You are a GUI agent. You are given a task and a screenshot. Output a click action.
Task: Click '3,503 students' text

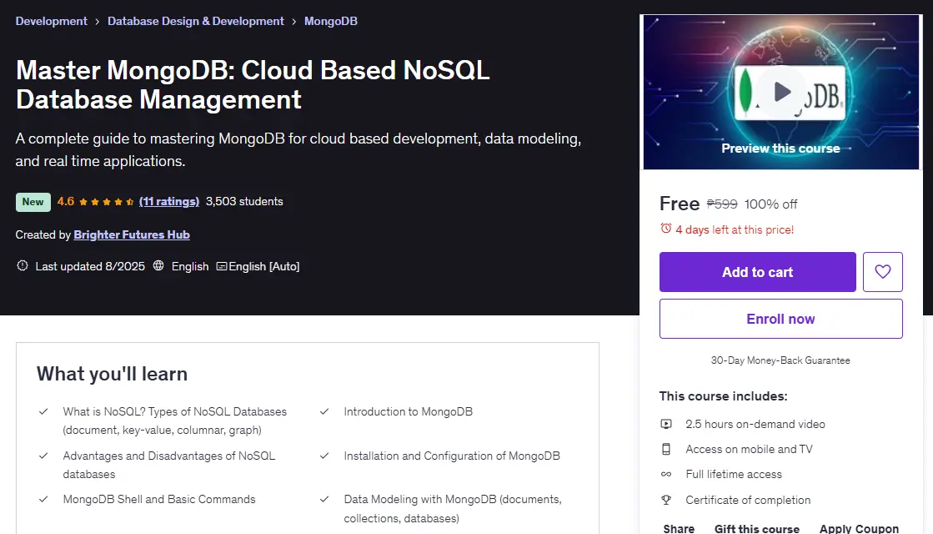pyautogui.click(x=244, y=201)
